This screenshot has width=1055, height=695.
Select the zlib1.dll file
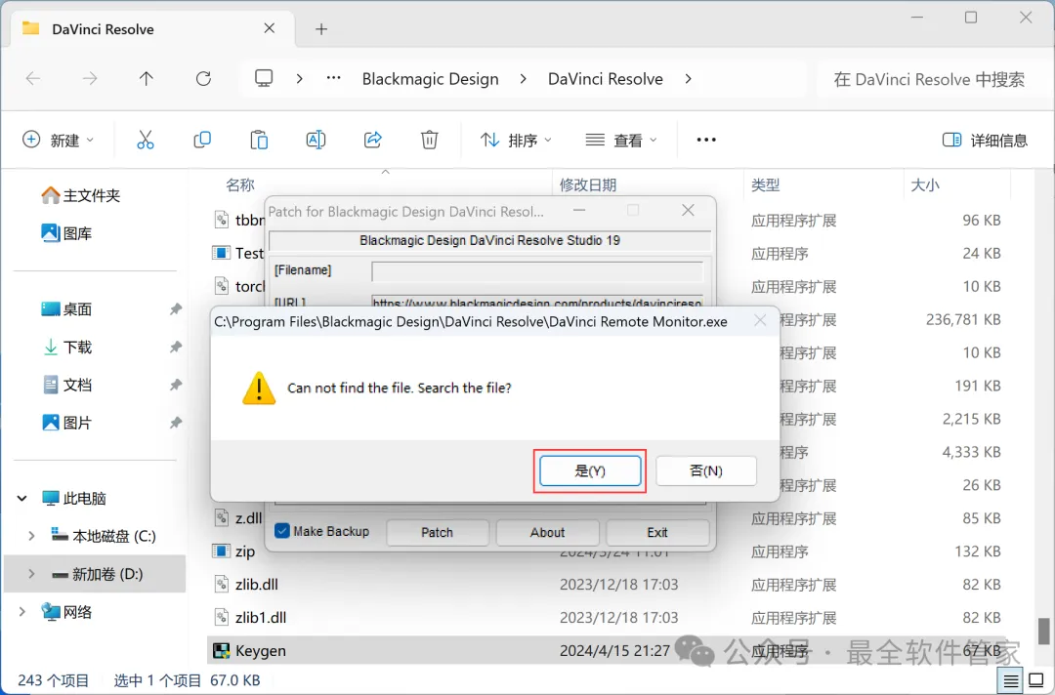[261, 617]
